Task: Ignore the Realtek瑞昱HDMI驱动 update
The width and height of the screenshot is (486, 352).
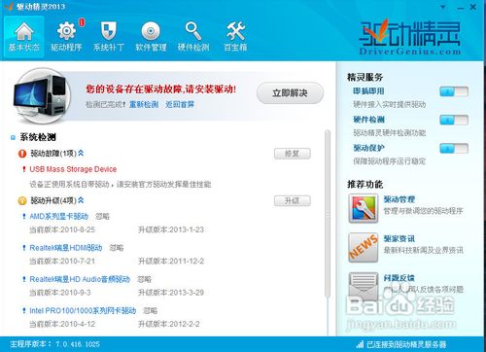Action: click(x=117, y=248)
